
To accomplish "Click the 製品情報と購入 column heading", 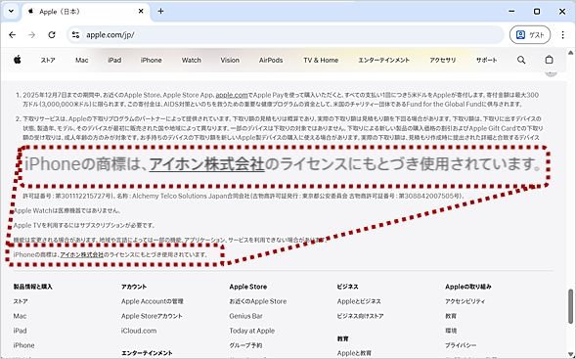I will 33,287.
